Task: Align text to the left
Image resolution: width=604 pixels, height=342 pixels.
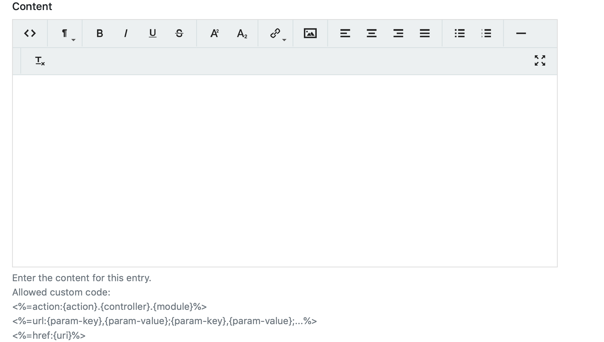Action: [x=345, y=33]
